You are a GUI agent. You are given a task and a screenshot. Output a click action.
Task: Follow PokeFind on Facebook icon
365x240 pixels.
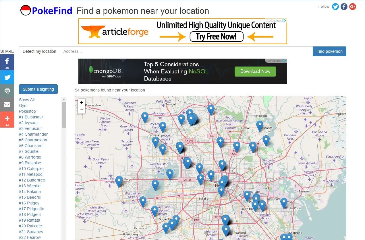tap(344, 6)
